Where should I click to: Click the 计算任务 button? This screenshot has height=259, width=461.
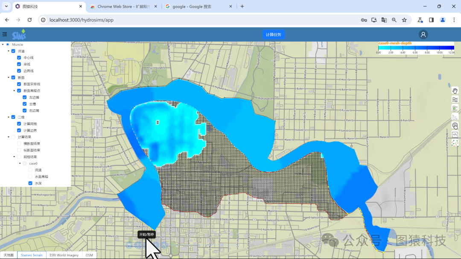pos(274,35)
